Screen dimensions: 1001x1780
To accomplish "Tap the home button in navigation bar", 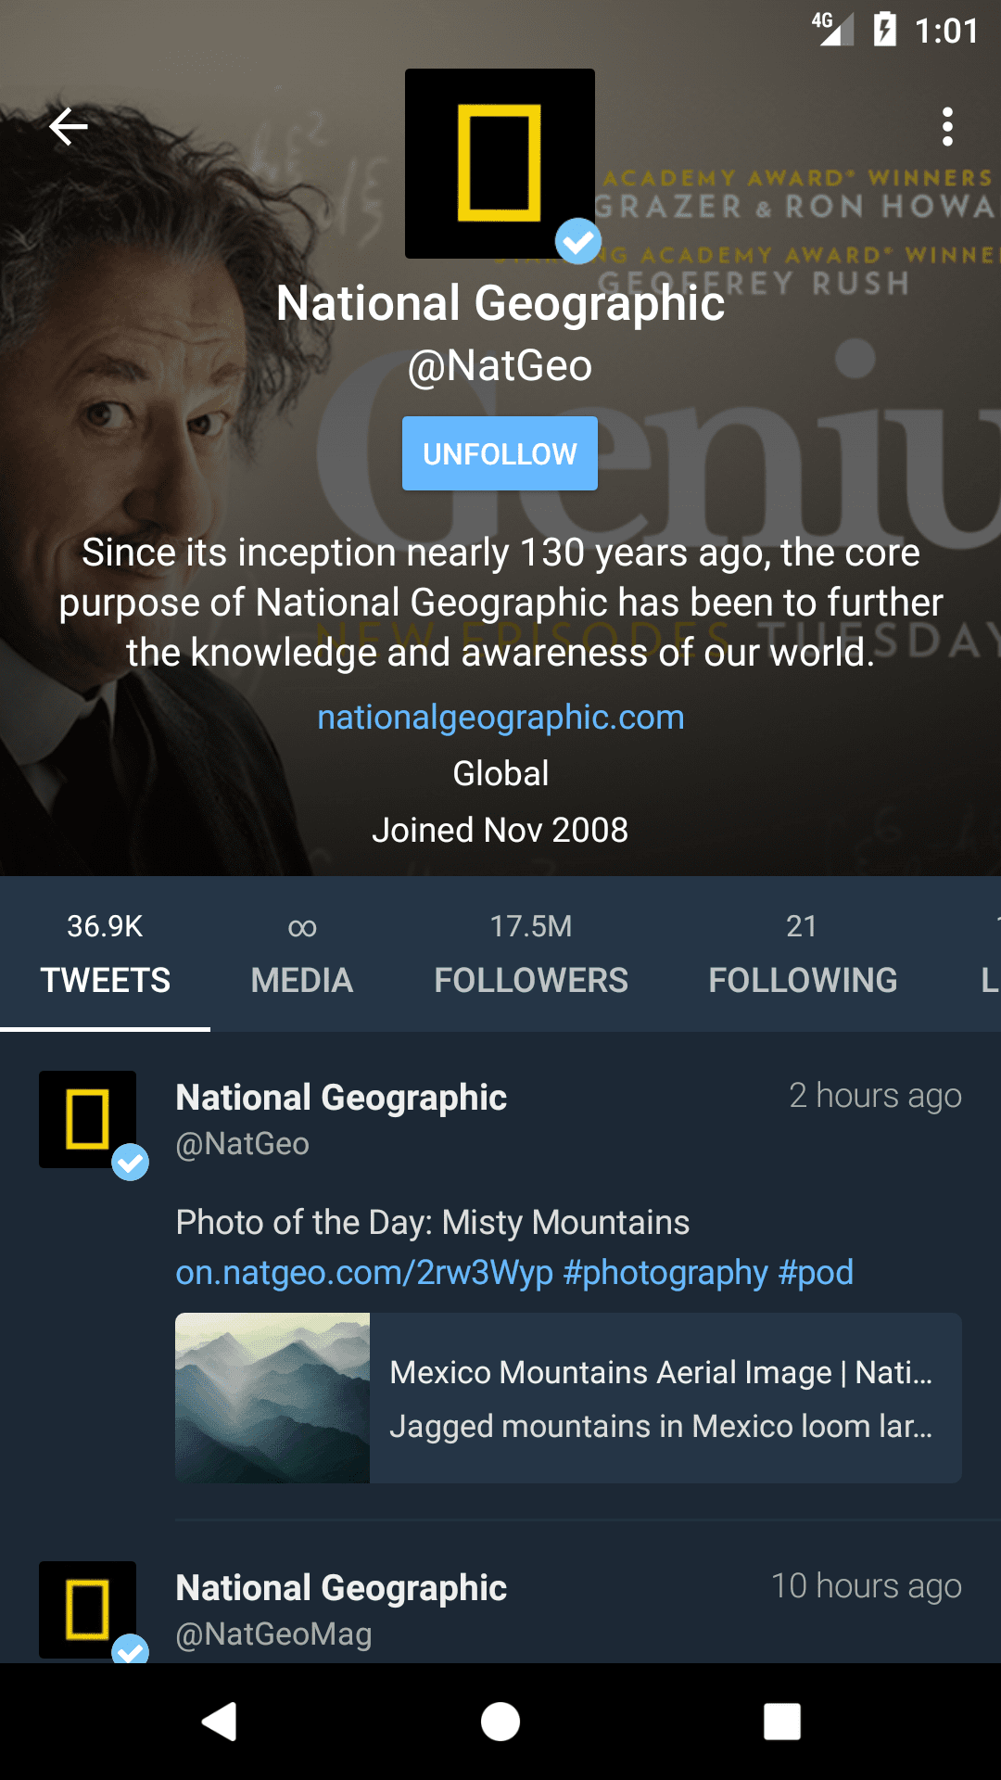I will click(x=500, y=1723).
